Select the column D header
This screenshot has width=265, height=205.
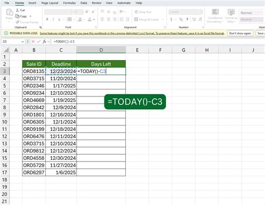tap(101, 50)
